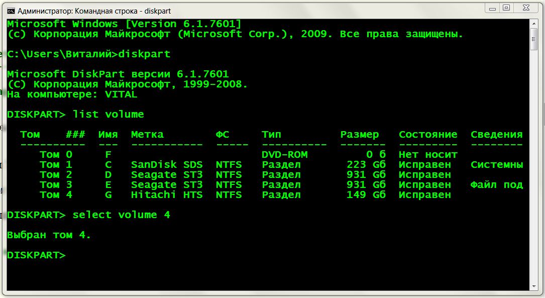Click the 'Файл под' info in Том 3 row

[496, 185]
